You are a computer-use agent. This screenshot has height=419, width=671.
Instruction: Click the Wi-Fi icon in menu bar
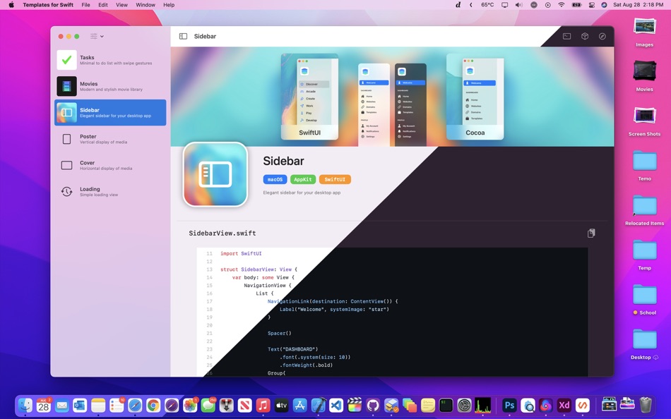561,5
